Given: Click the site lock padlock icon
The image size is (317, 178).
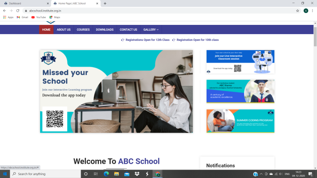Looking at the screenshot, I should [x=26, y=11].
